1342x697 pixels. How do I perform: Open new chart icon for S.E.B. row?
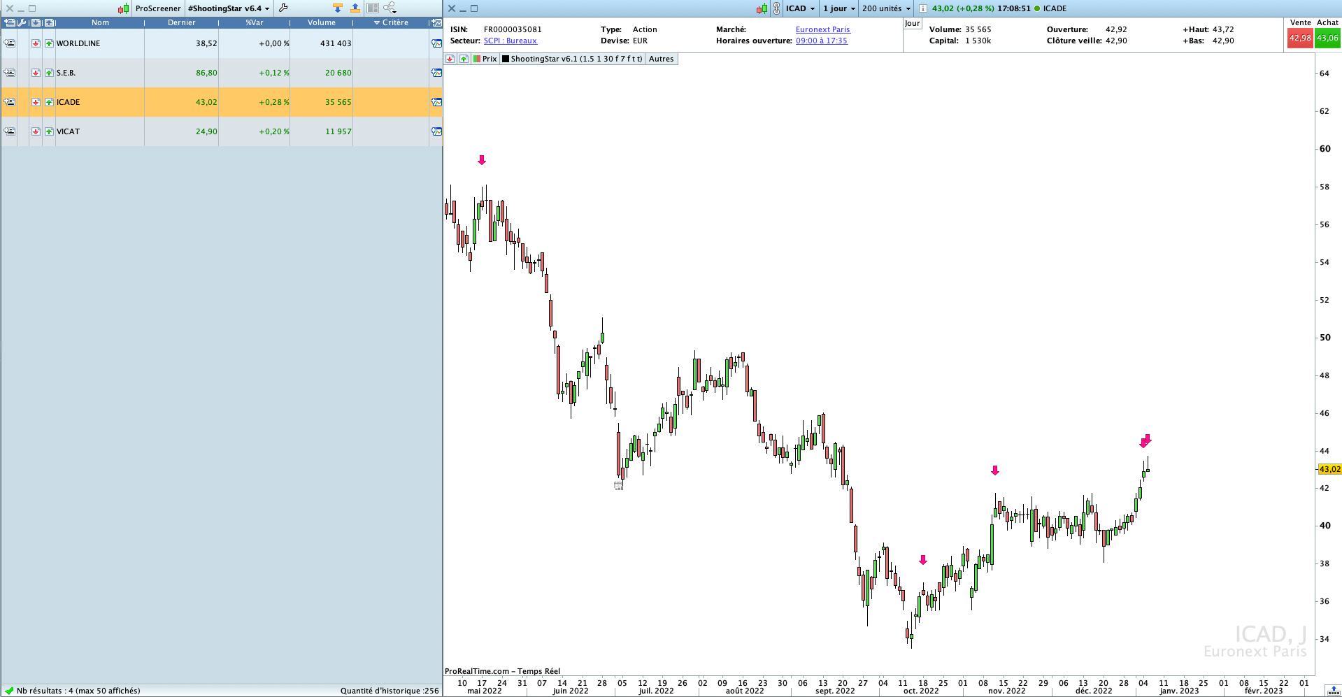(436, 73)
